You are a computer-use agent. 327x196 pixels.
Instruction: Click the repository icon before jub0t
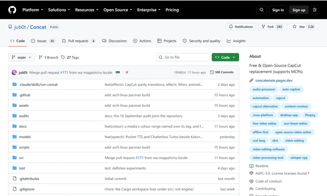pyautogui.click(x=10, y=27)
